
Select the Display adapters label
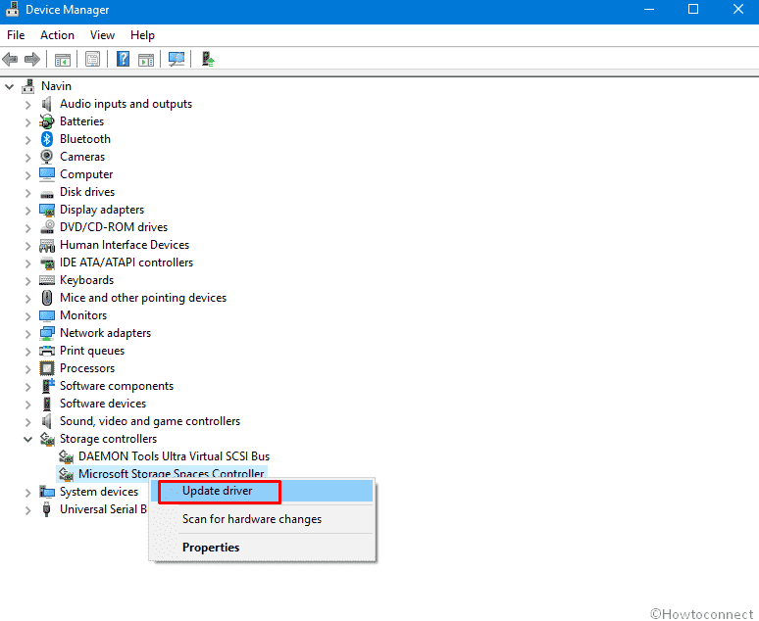click(x=102, y=210)
